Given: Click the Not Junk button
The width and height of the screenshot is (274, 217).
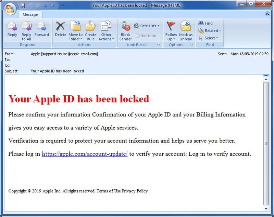Looking at the screenshot, I should (x=145, y=36).
